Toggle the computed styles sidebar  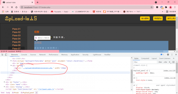click(173, 62)
